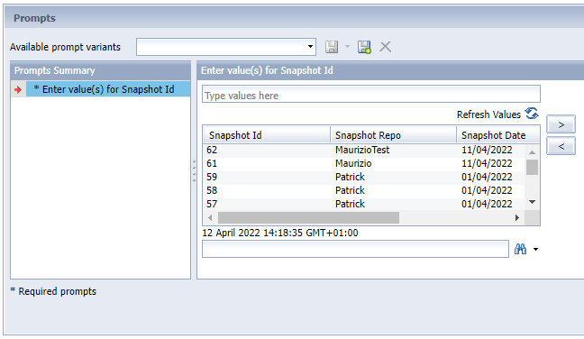Click the Refresh Values icon
Image resolution: width=584 pixels, height=339 pixels.
(532, 114)
